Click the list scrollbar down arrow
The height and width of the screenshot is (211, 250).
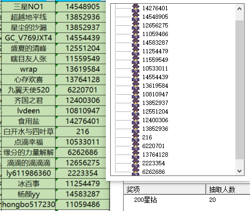239,171
